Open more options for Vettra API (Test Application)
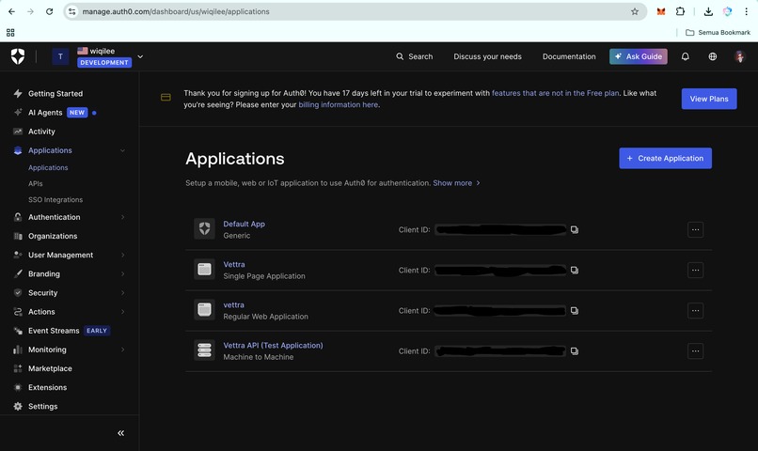 click(x=695, y=351)
